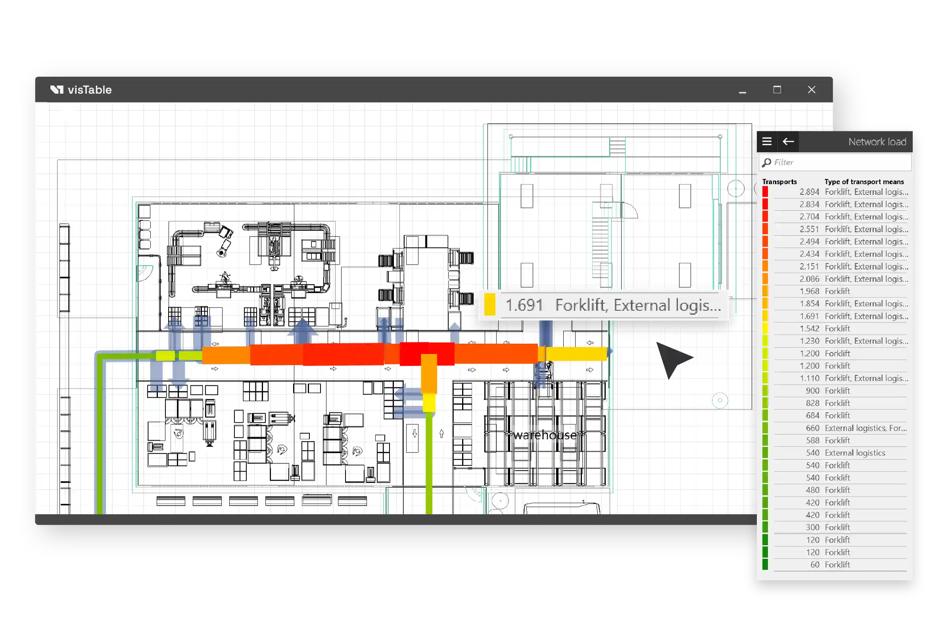Select the 900 Forklift row
This screenshot has width=952, height=627.
pos(835,391)
